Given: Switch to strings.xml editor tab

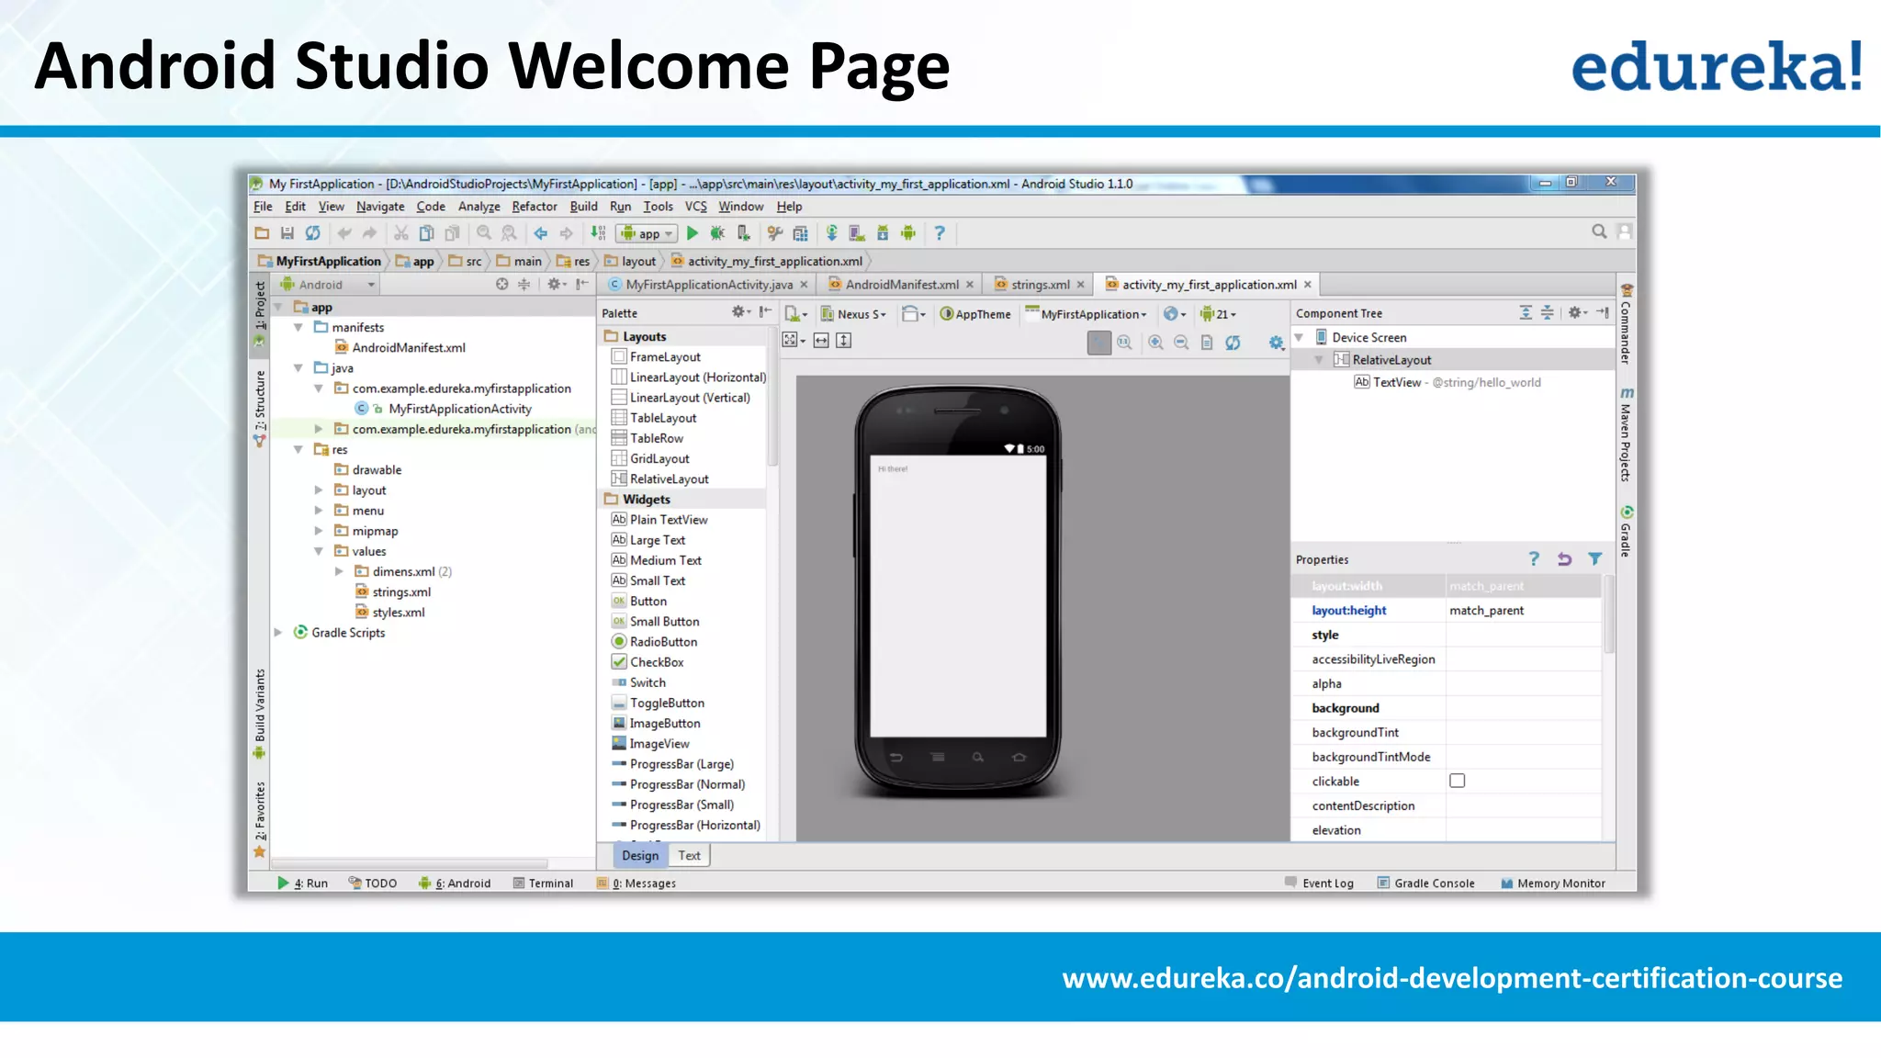Looking at the screenshot, I should [x=1040, y=285].
